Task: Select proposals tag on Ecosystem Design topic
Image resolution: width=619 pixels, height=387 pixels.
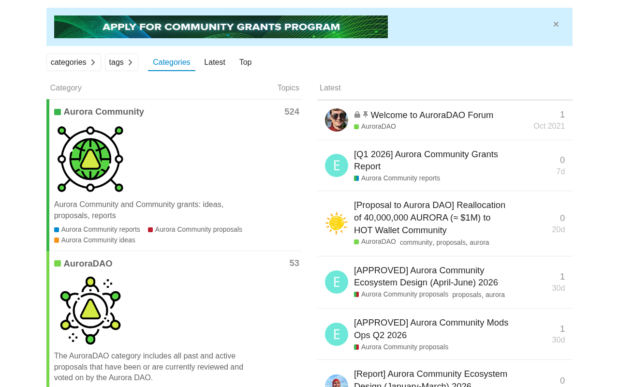Action: (x=467, y=295)
